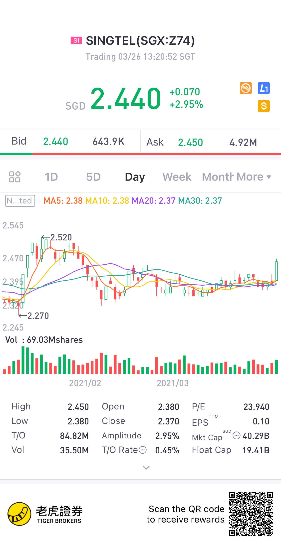The image size is (281, 544).
Task: Open the chart layout grid icon
Action: pyautogui.click(x=15, y=177)
